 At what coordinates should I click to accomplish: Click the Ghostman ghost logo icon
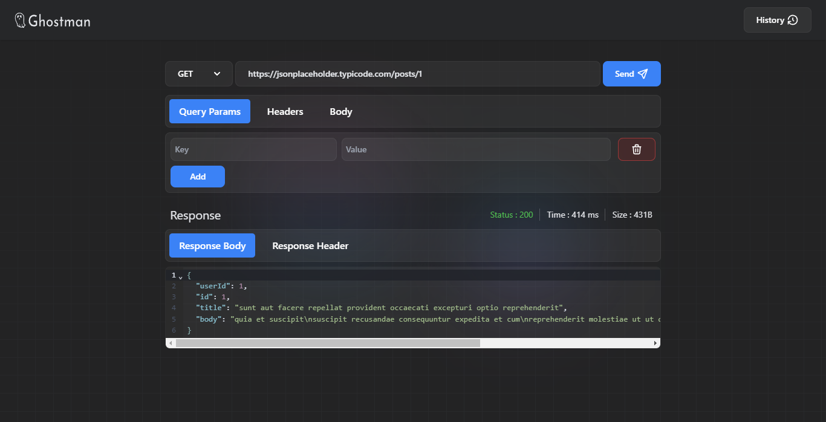(20, 21)
